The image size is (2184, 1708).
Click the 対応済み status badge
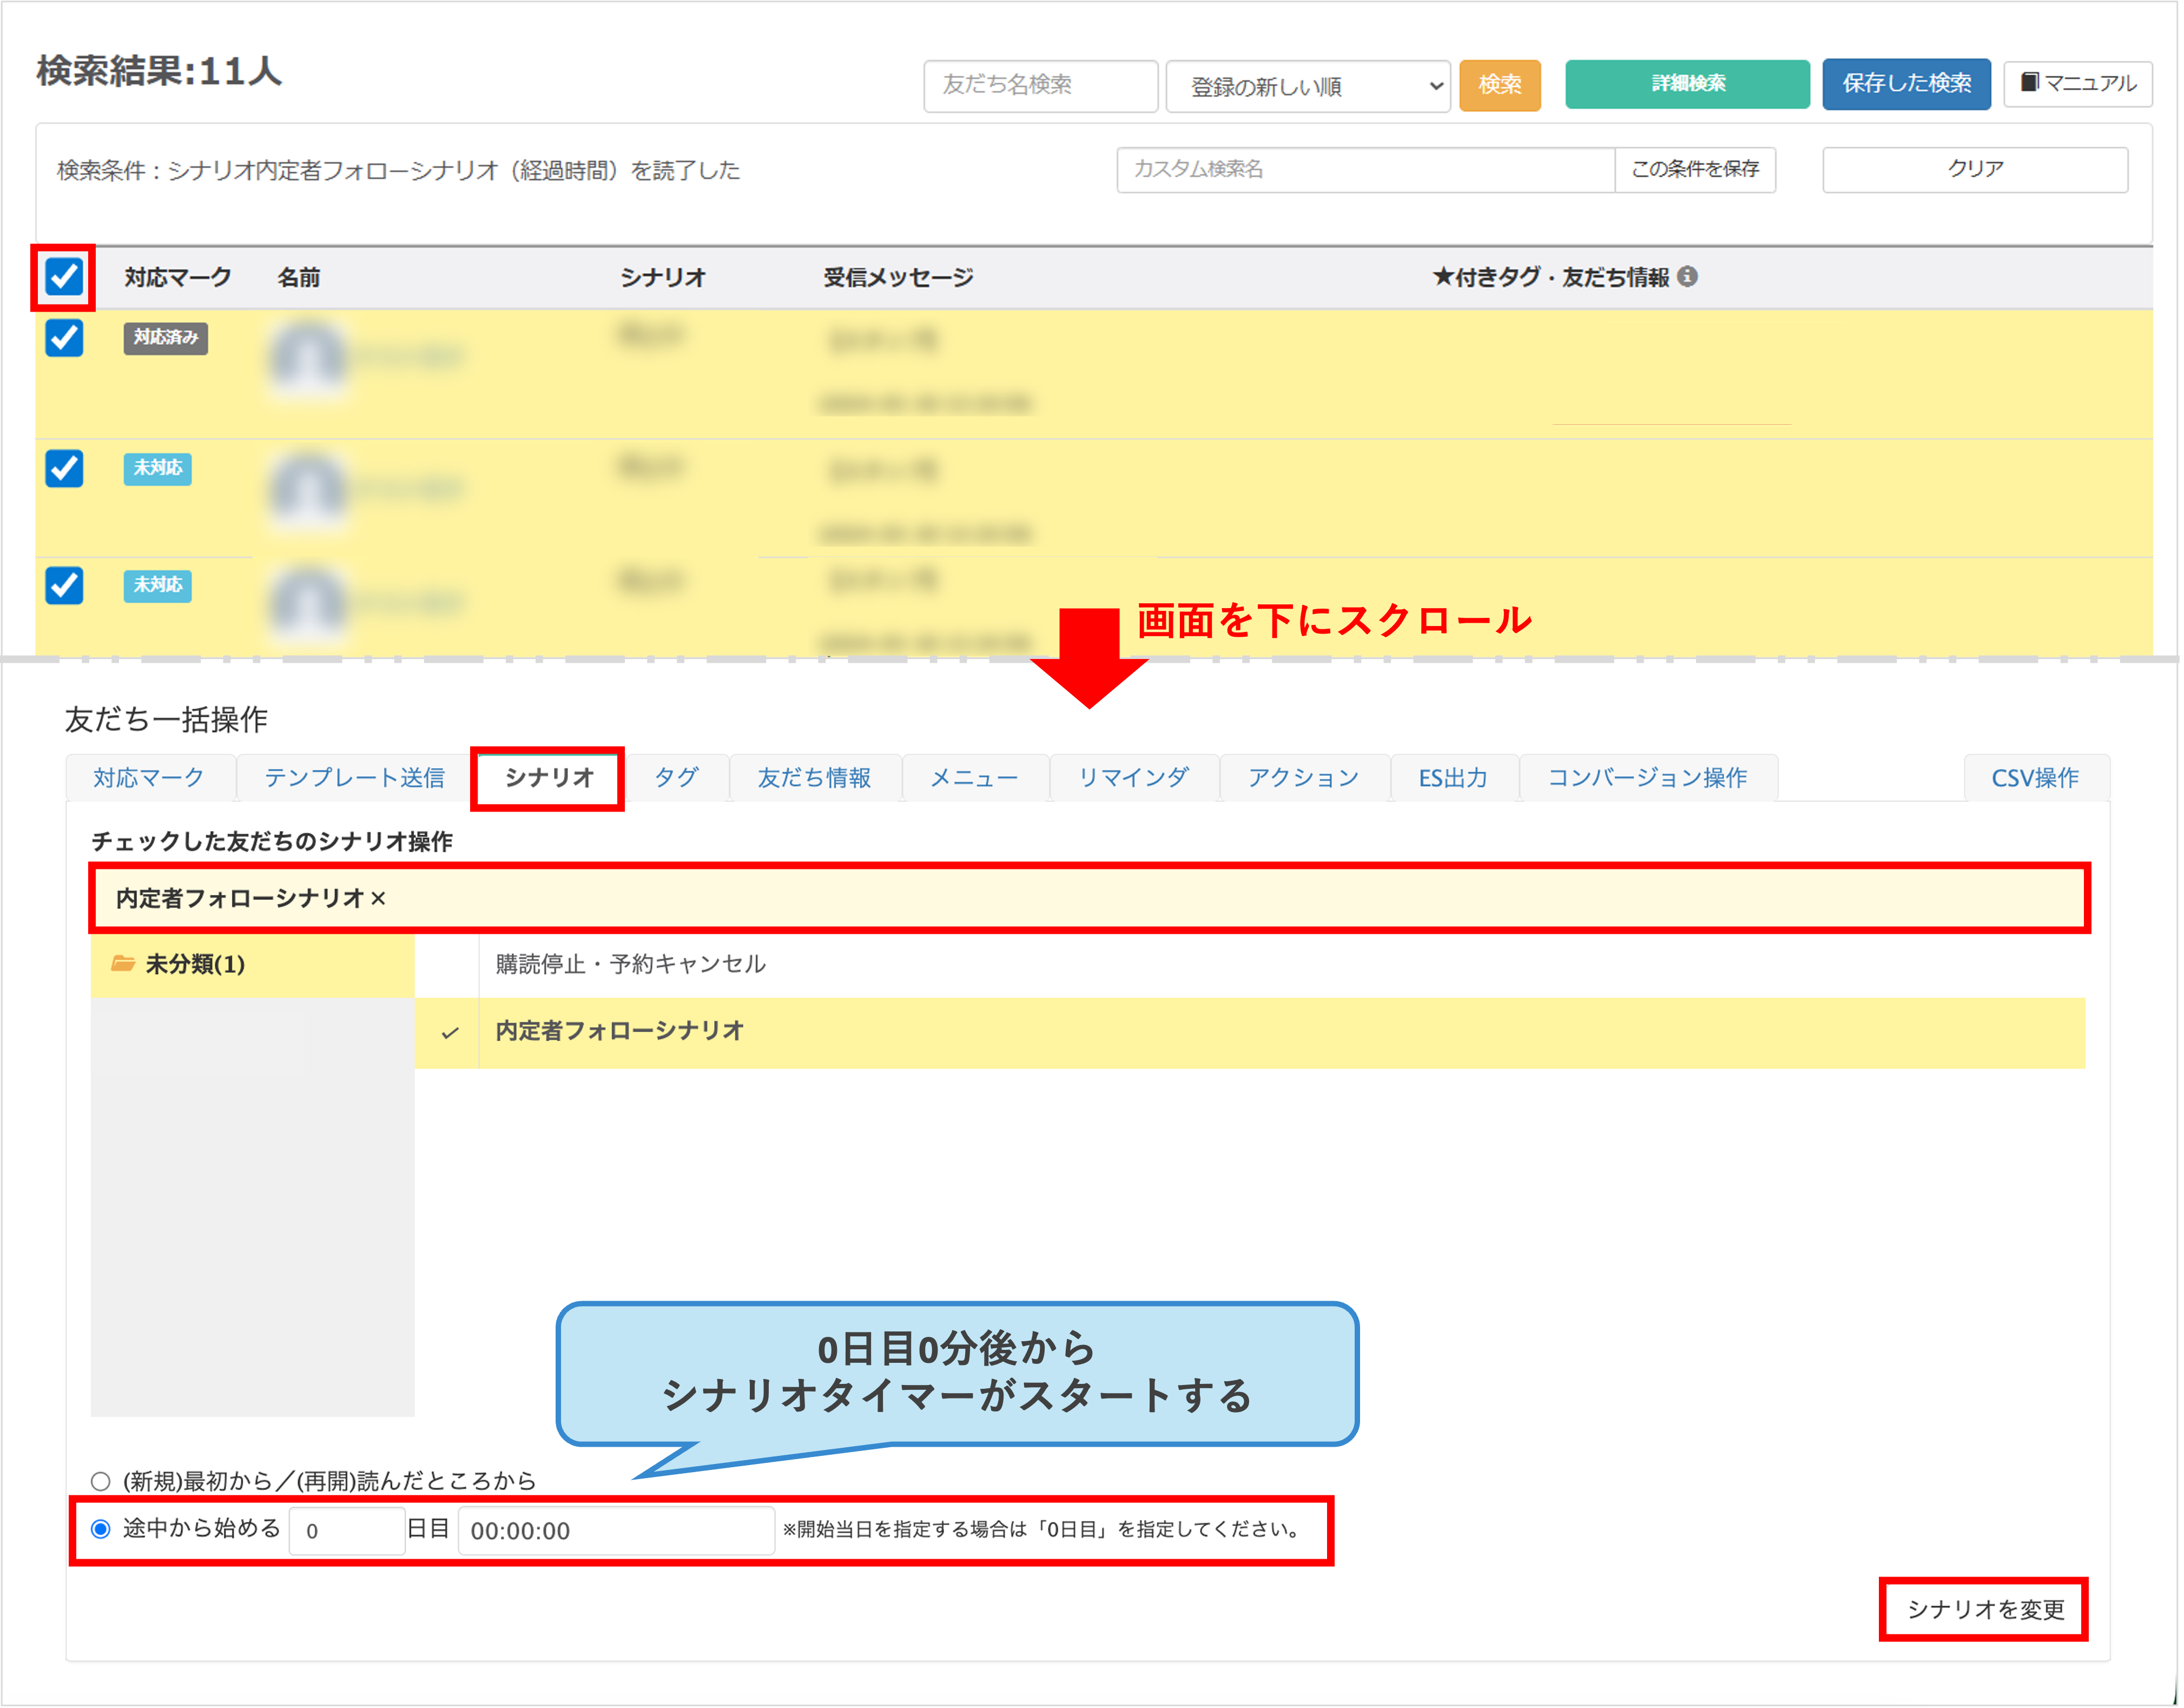(x=165, y=338)
